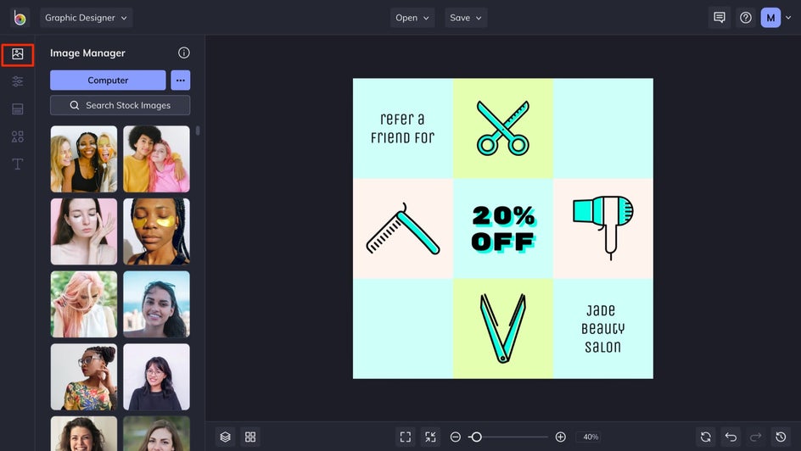
Task: Select the woman in black sweater thumbnail
Action: coord(156,376)
